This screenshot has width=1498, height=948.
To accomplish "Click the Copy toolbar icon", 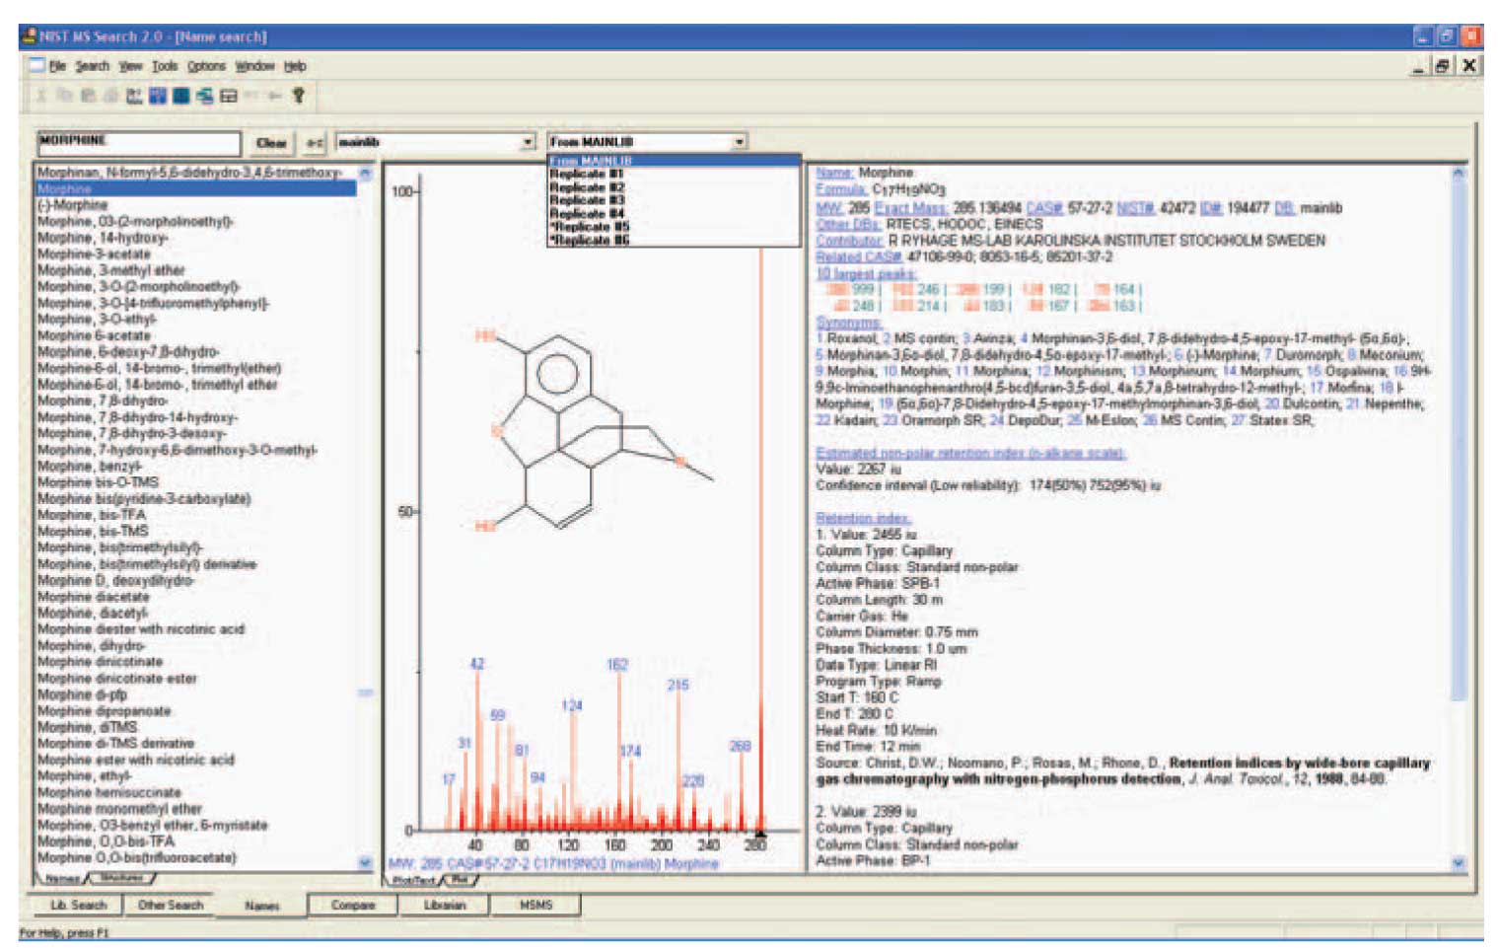I will [x=64, y=96].
